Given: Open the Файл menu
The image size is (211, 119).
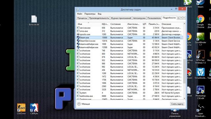Looking at the screenshot, I should [79, 14].
